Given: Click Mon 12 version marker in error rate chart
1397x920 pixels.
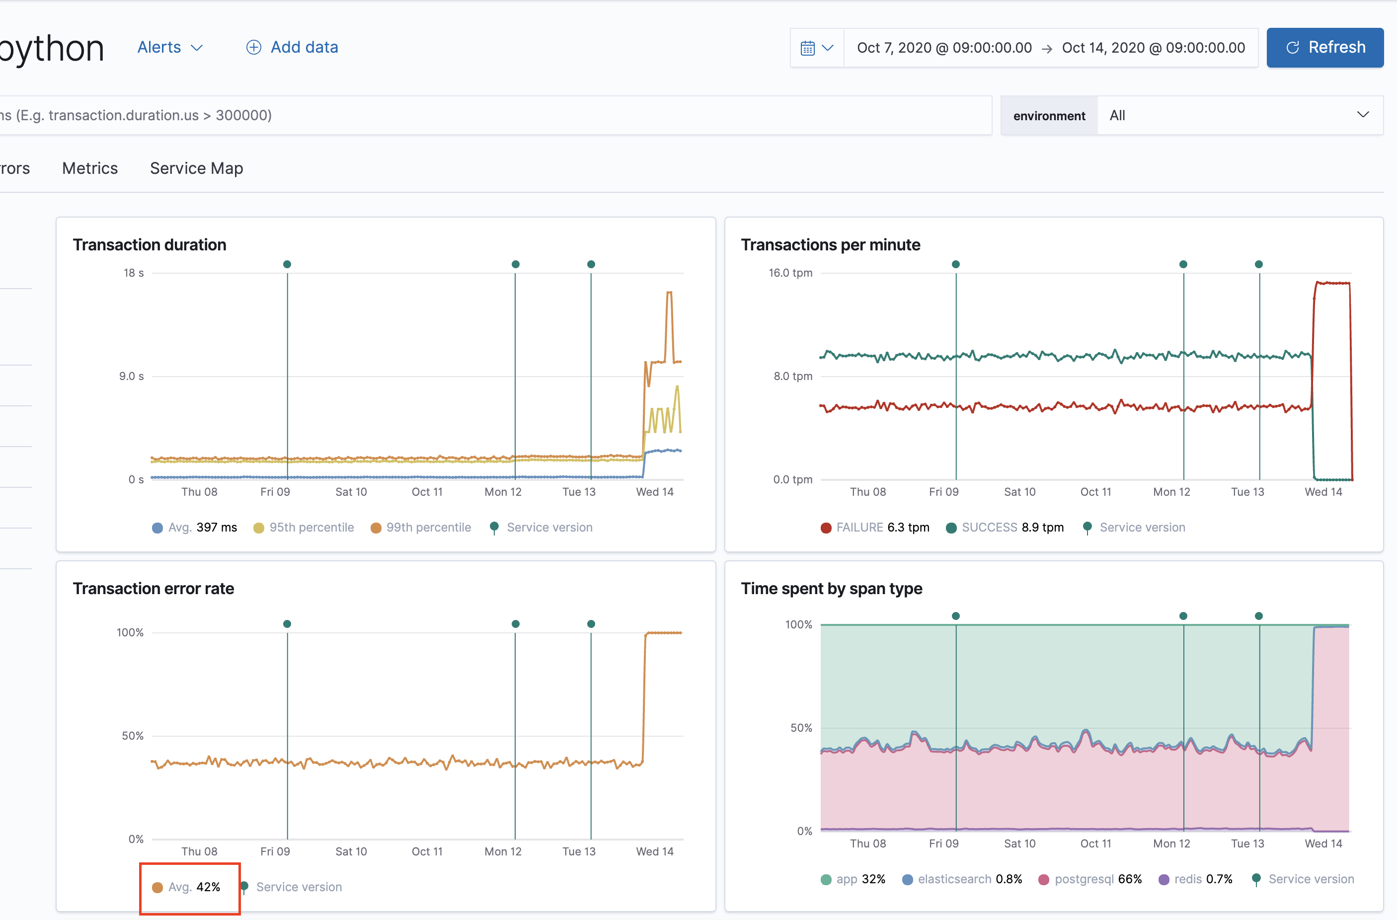Looking at the screenshot, I should click(515, 623).
